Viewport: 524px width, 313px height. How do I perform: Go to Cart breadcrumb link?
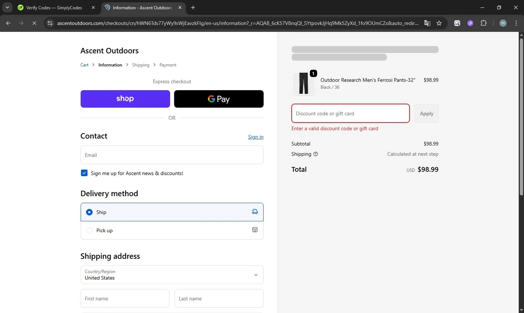[x=84, y=65]
